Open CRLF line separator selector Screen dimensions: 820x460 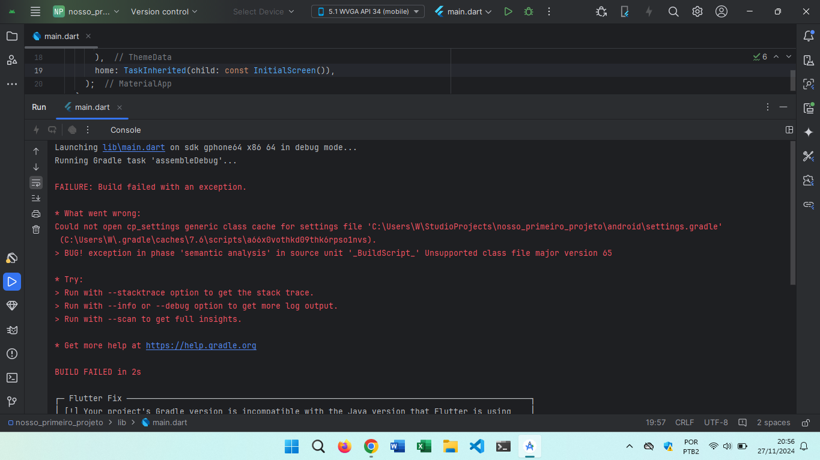684,422
